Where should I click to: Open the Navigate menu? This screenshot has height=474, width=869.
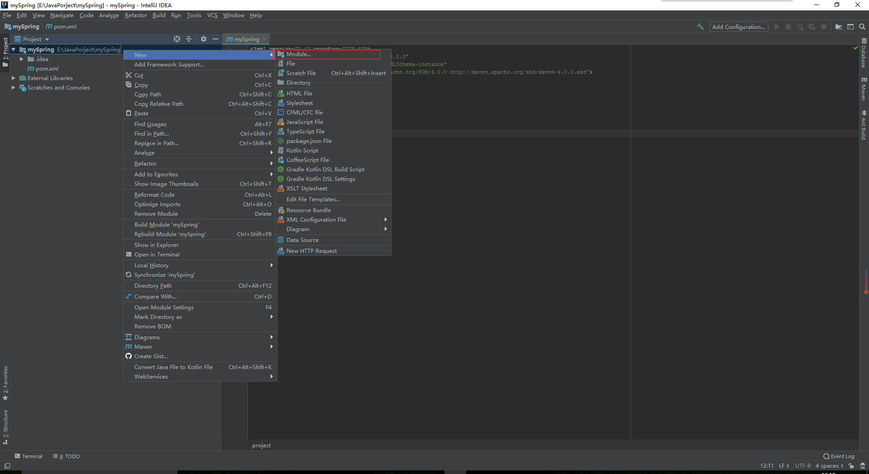click(62, 15)
